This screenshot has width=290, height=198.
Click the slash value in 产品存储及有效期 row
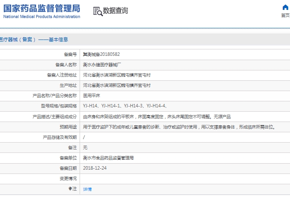tap(84, 137)
